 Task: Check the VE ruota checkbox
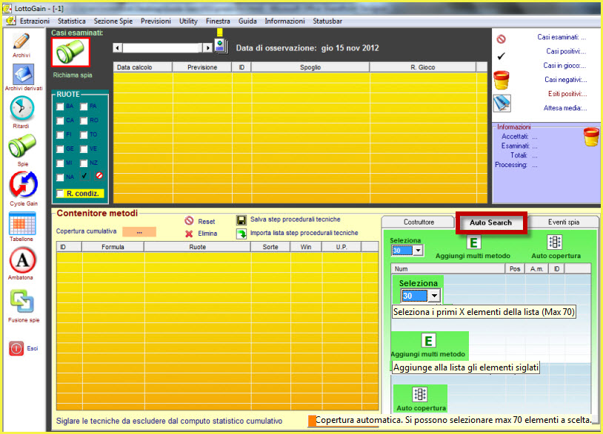click(x=84, y=149)
